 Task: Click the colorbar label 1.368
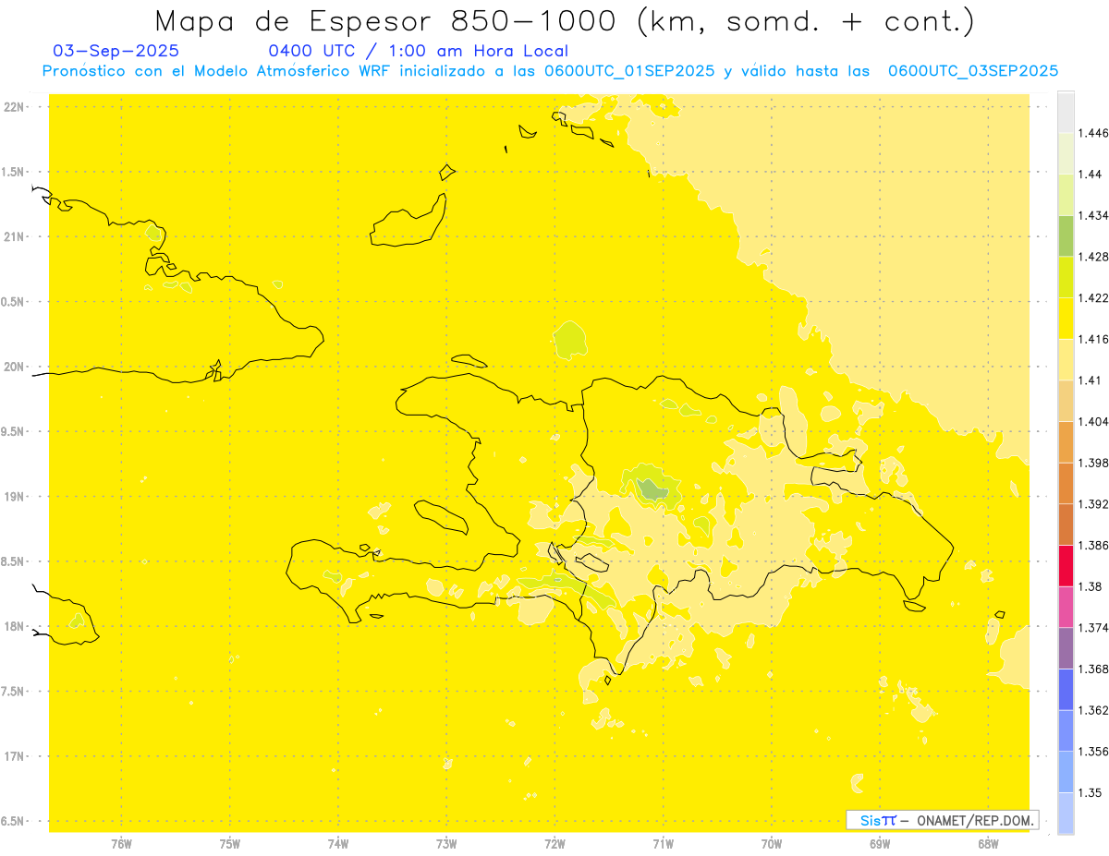click(x=1093, y=669)
